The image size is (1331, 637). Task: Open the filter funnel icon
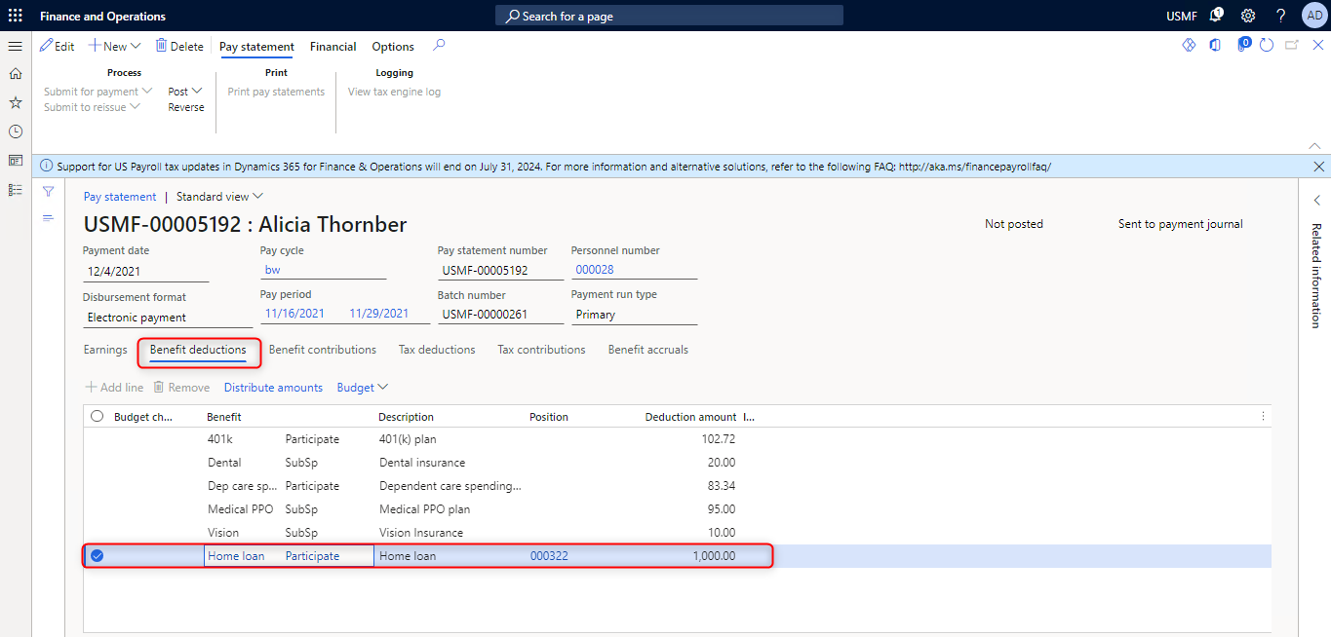coord(48,192)
